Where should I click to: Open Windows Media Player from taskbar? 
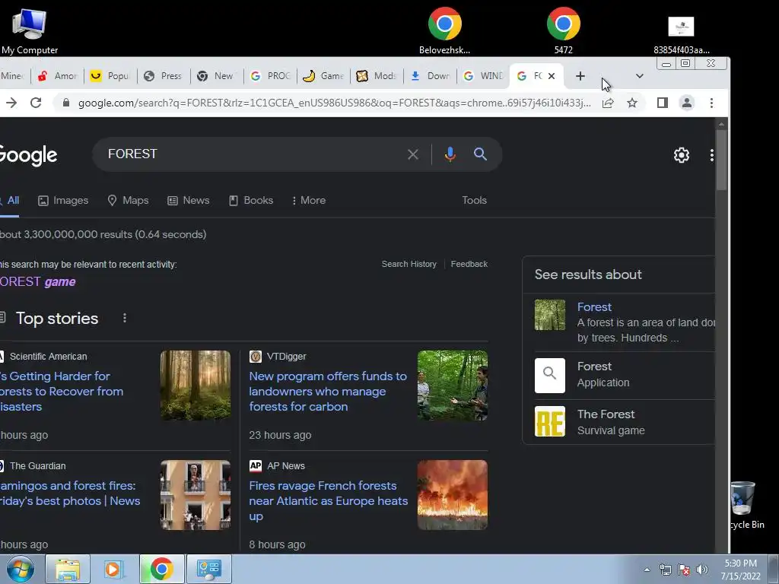tap(114, 569)
